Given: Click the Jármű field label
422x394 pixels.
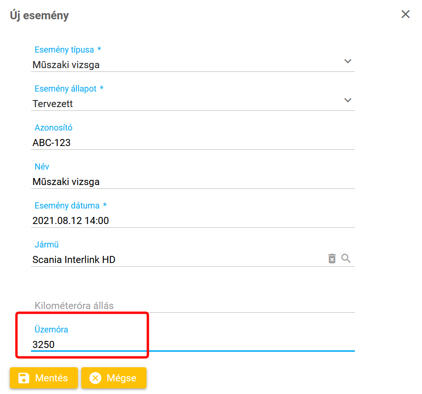Looking at the screenshot, I should (x=46, y=244).
